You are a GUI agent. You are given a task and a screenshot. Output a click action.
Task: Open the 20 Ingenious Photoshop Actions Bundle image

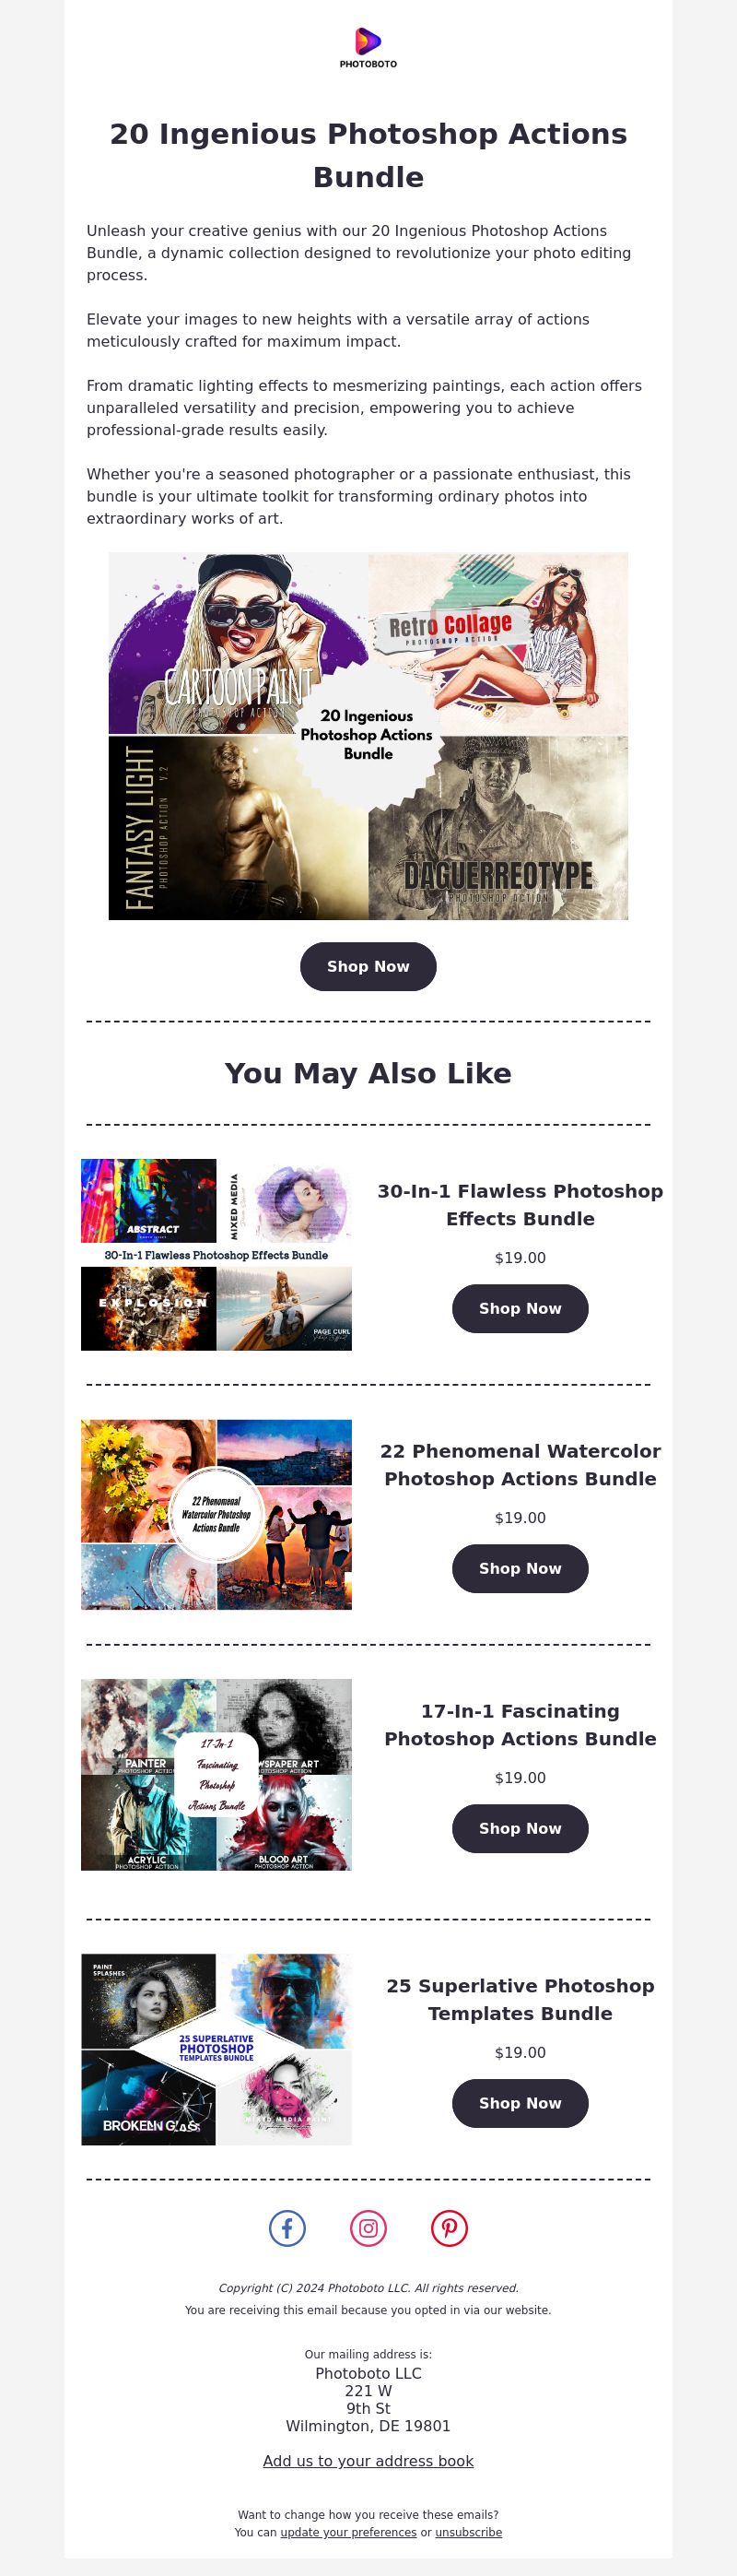(x=368, y=736)
